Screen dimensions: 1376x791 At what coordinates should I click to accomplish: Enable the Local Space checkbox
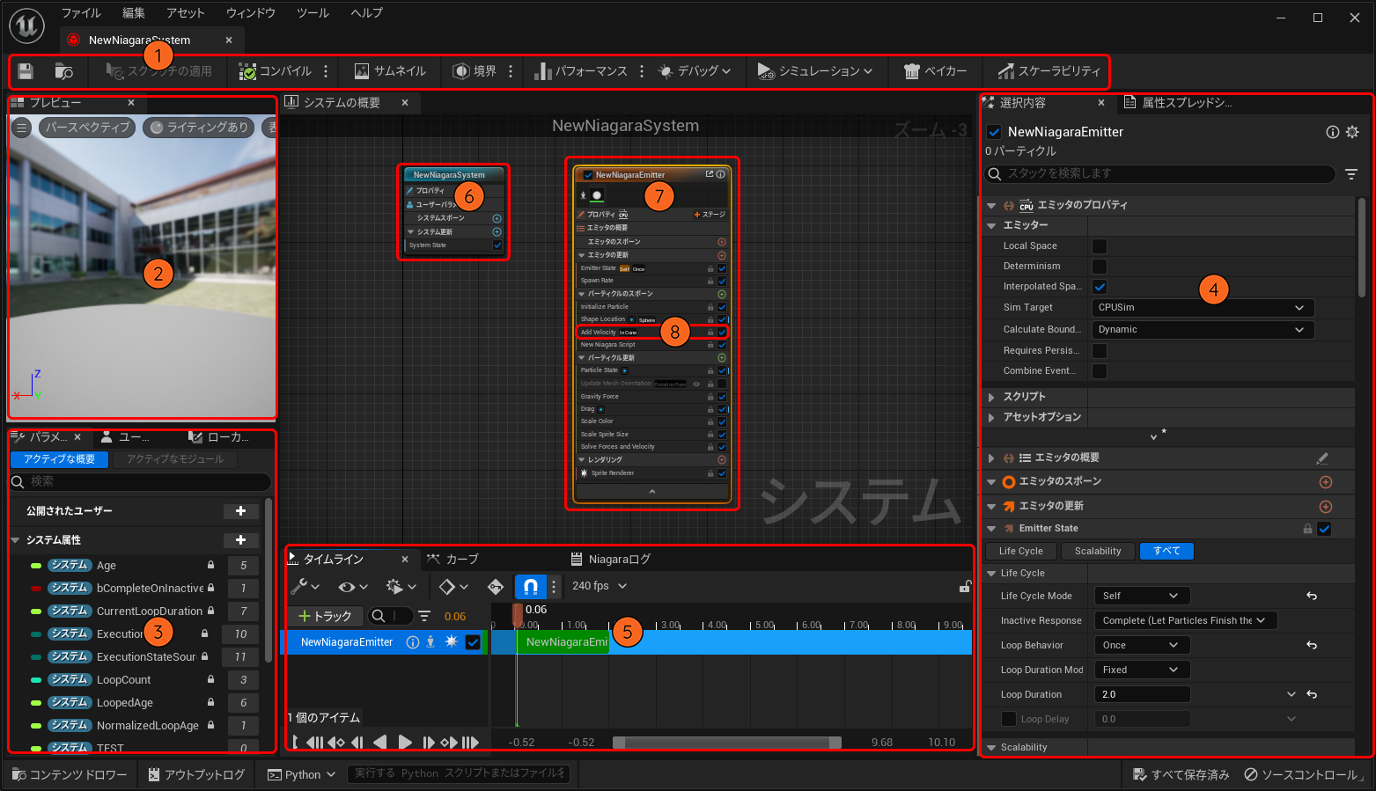click(1100, 246)
